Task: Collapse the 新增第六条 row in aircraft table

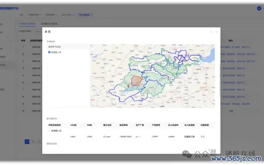Action: (49, 131)
